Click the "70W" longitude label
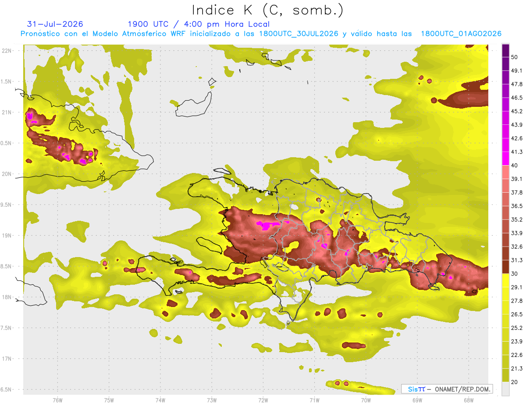The width and height of the screenshot is (526, 406). [366, 400]
